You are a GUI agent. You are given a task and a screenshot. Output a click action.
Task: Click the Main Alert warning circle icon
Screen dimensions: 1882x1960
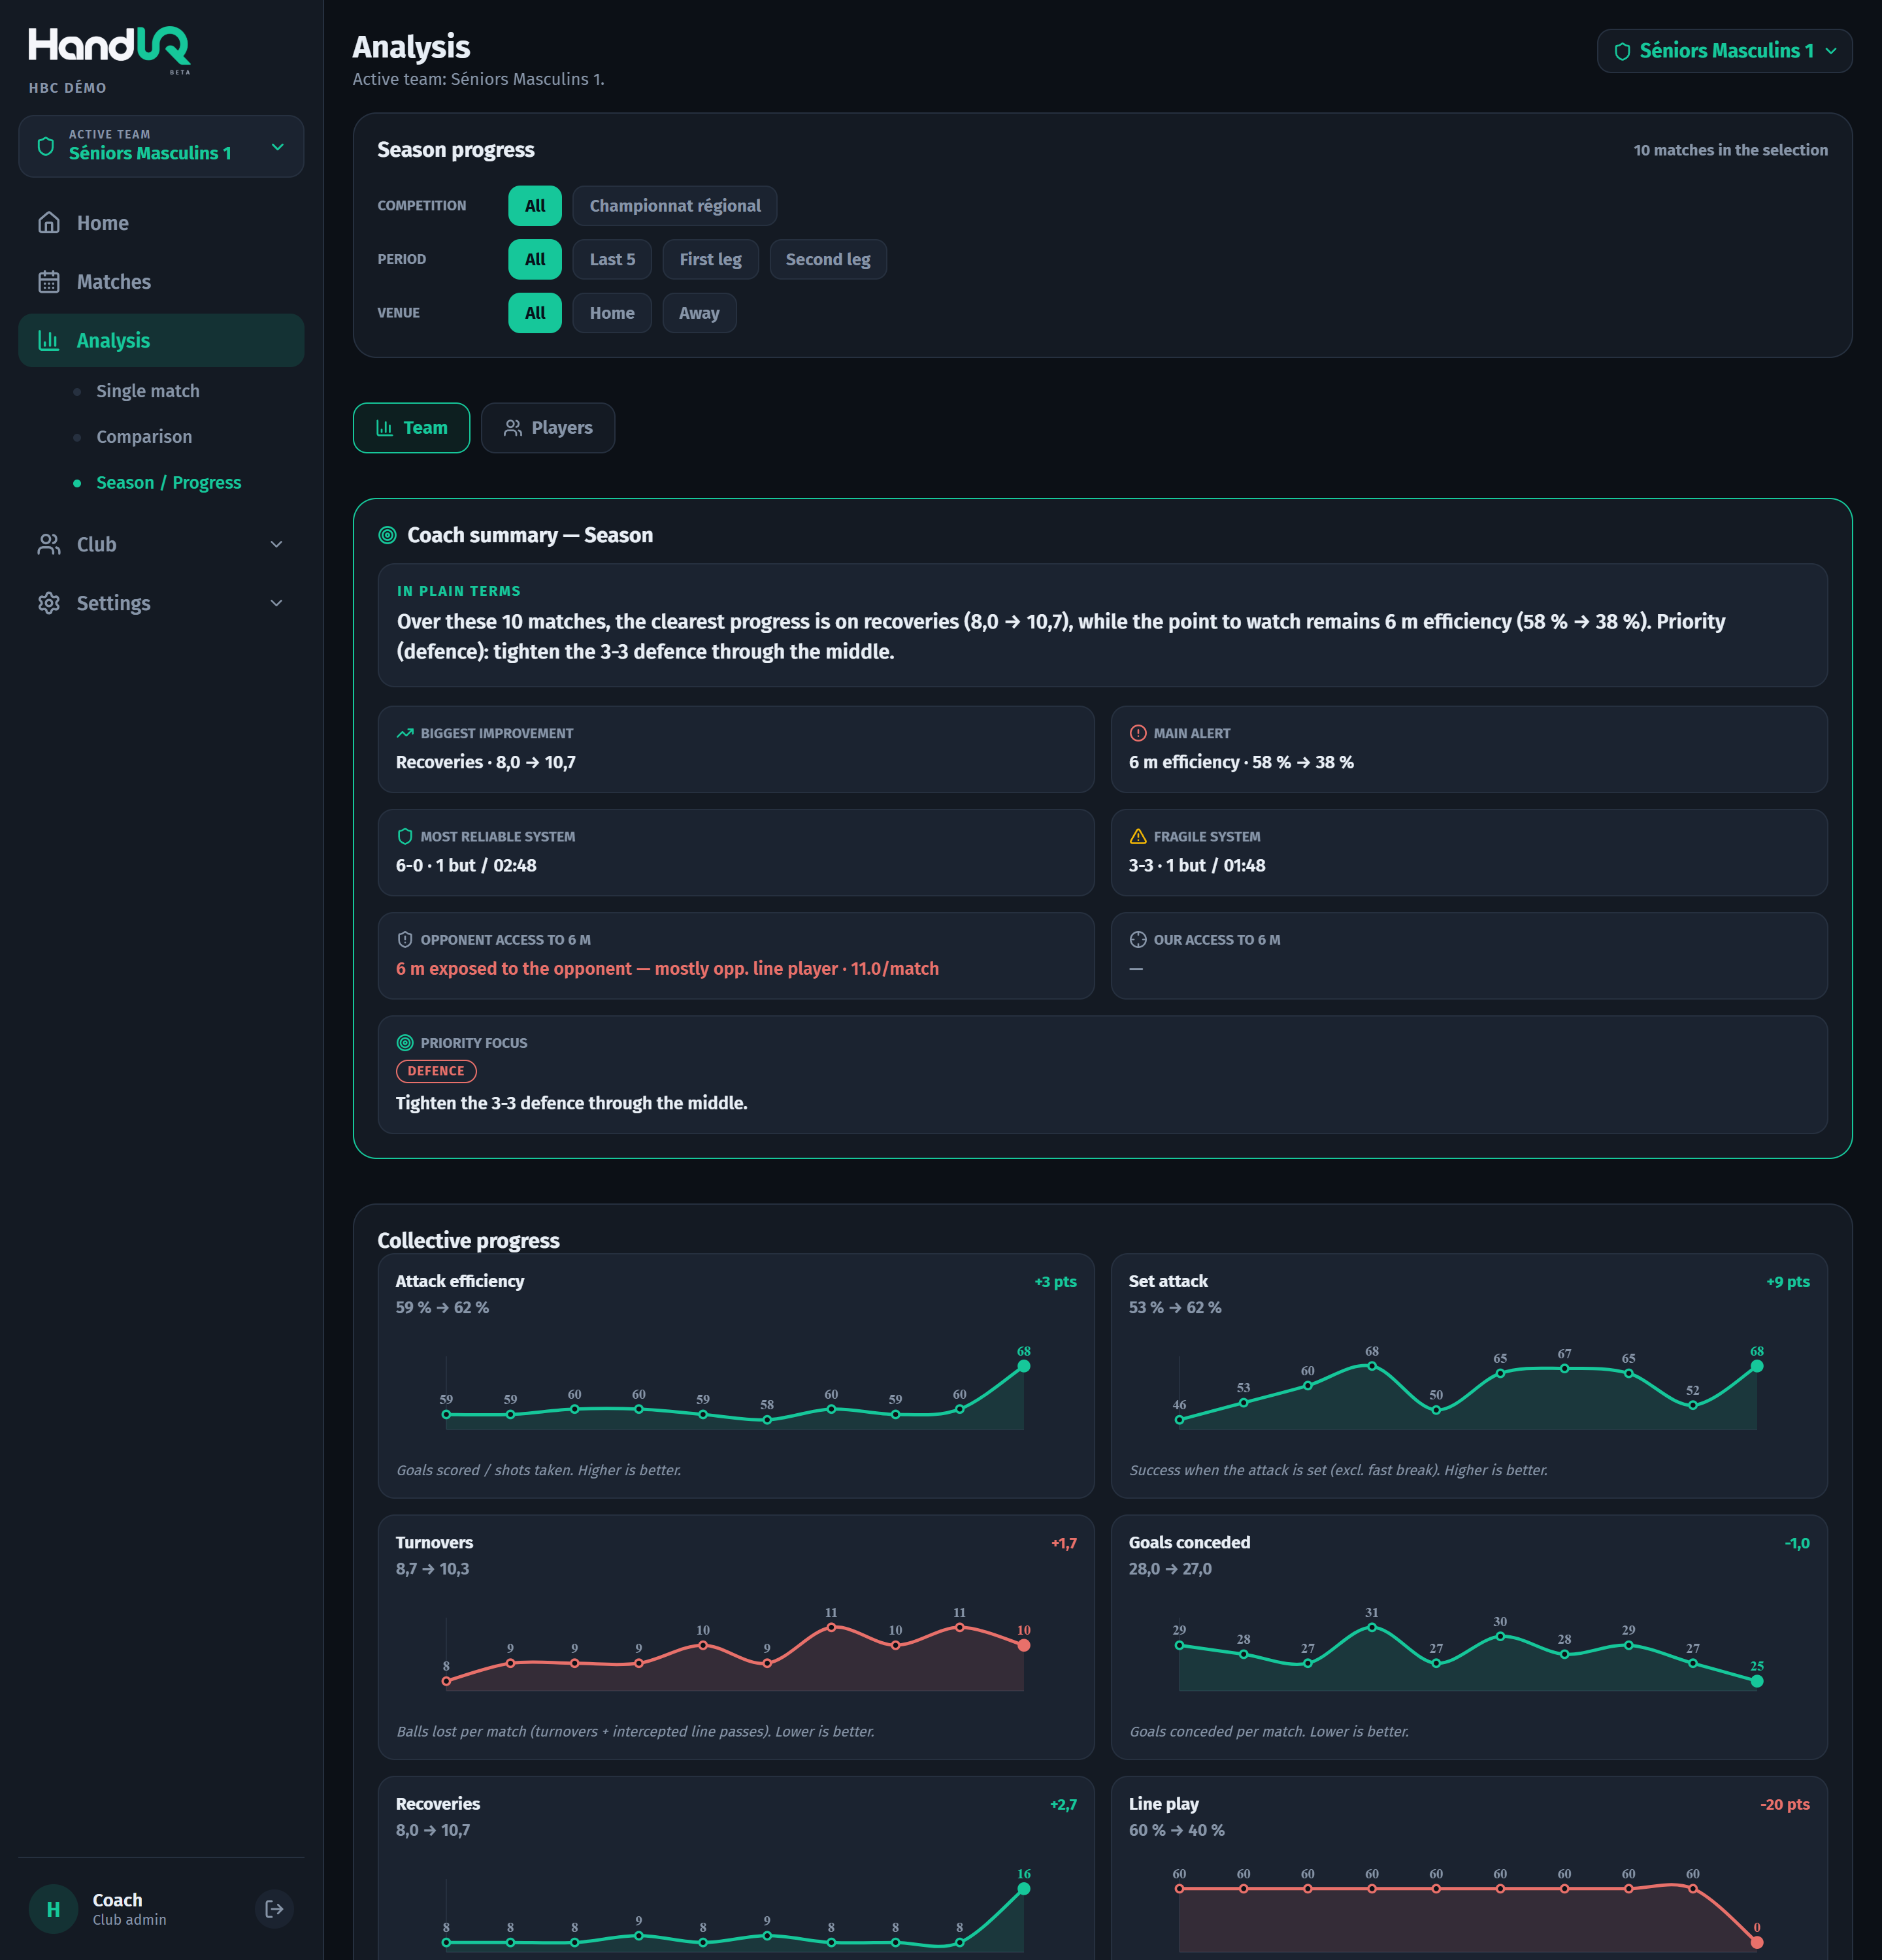[x=1138, y=733]
